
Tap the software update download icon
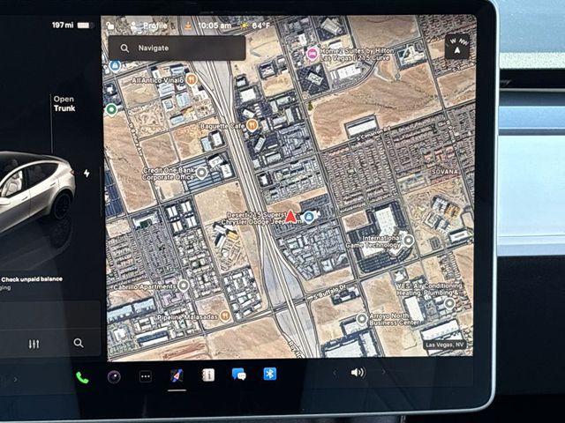tap(188, 26)
